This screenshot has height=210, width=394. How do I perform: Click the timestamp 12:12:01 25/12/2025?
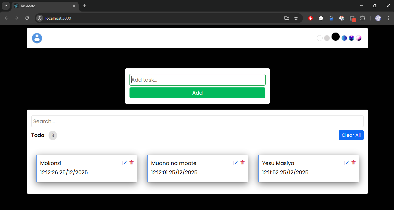[x=174, y=172]
